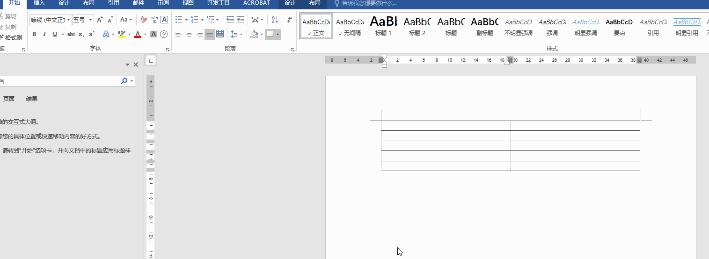Open the Asian layout dropdown
The image size is (709, 259).
(x=257, y=20)
